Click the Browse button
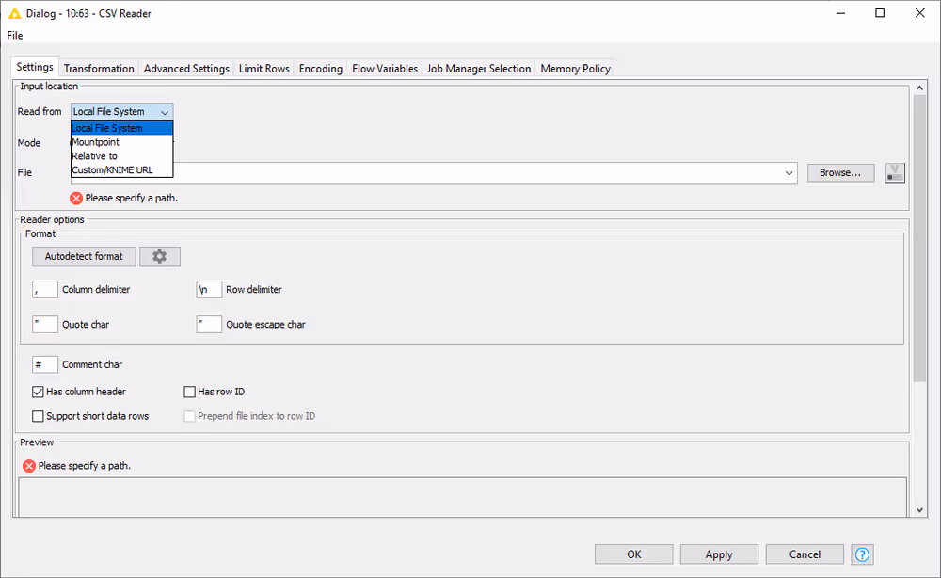 tap(840, 172)
